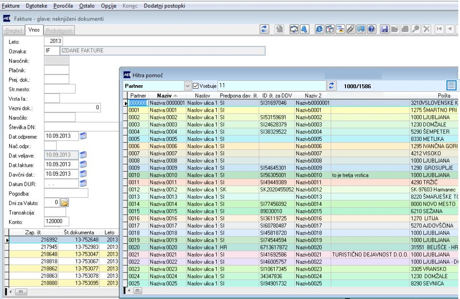The image size is (460, 299).
Task: Switch to the Pregled tab
Action: click(x=13, y=30)
